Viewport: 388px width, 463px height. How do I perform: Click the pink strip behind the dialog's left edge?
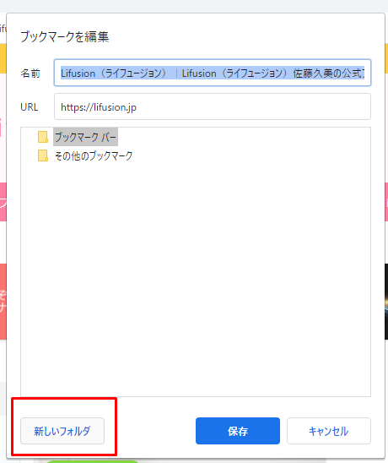coord(3,202)
